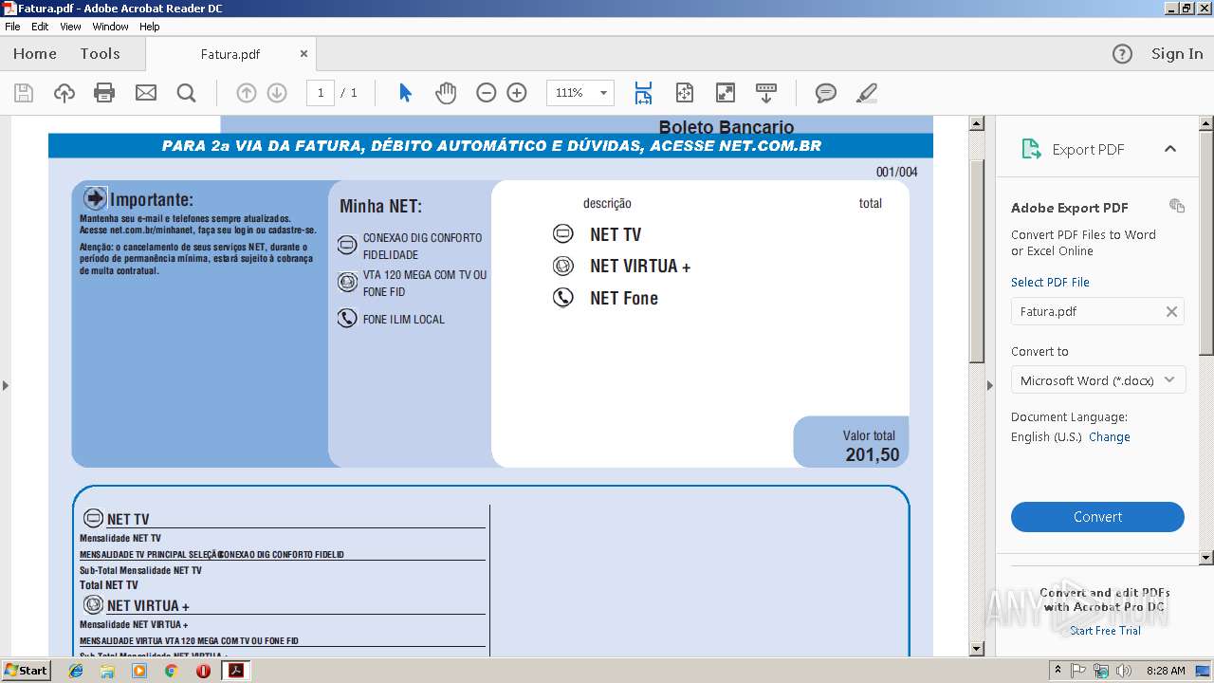Click the upload to cloud icon
This screenshot has height=683, width=1214.
[x=64, y=93]
